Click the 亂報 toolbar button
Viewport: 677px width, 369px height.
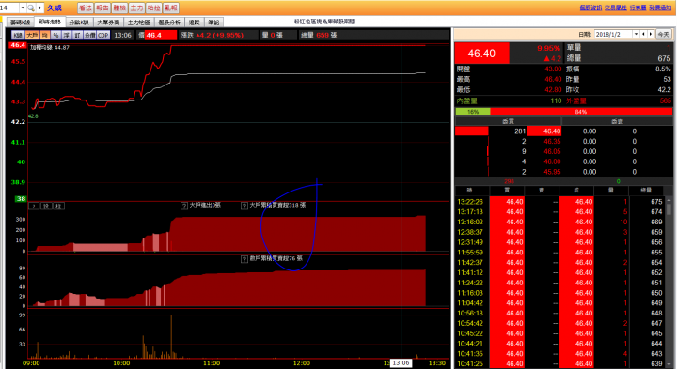point(171,8)
